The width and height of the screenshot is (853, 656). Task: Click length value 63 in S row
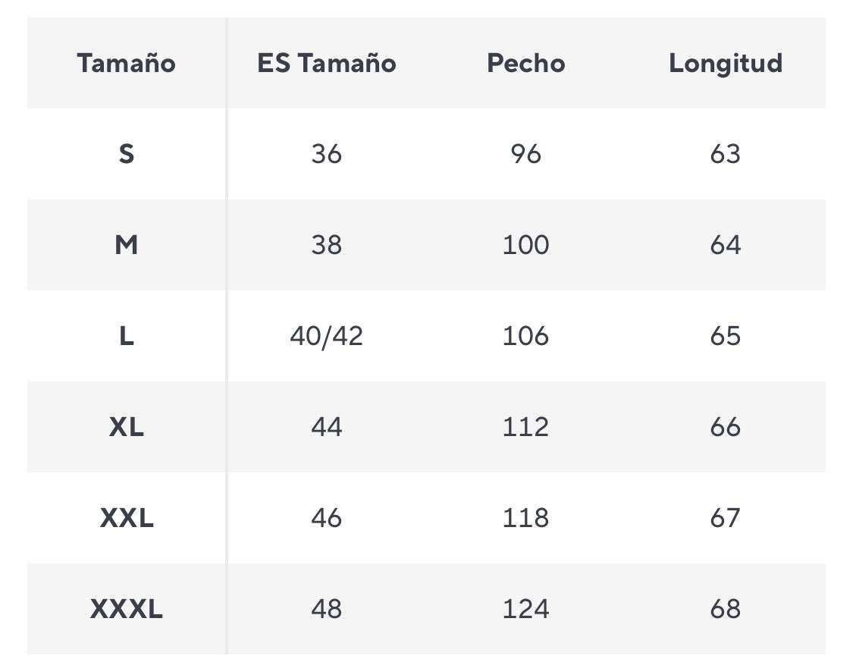[725, 154]
